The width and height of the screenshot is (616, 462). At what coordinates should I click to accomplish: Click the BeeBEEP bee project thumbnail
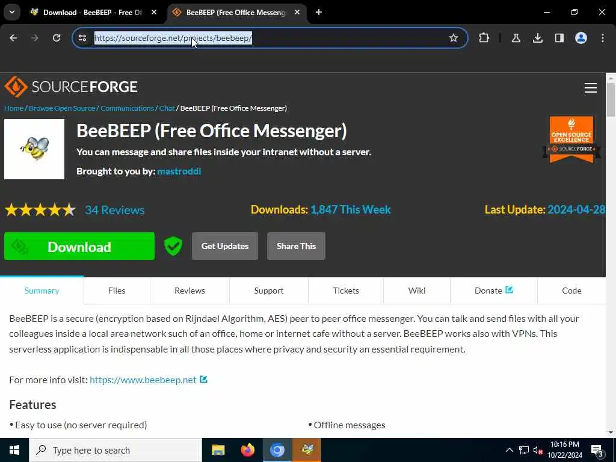point(34,149)
